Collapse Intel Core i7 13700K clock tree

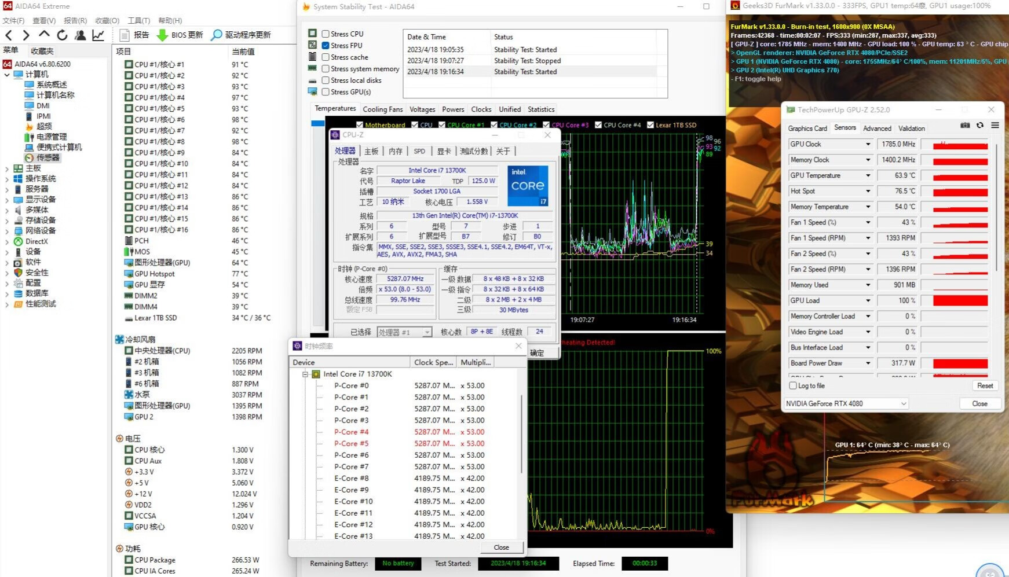point(305,374)
